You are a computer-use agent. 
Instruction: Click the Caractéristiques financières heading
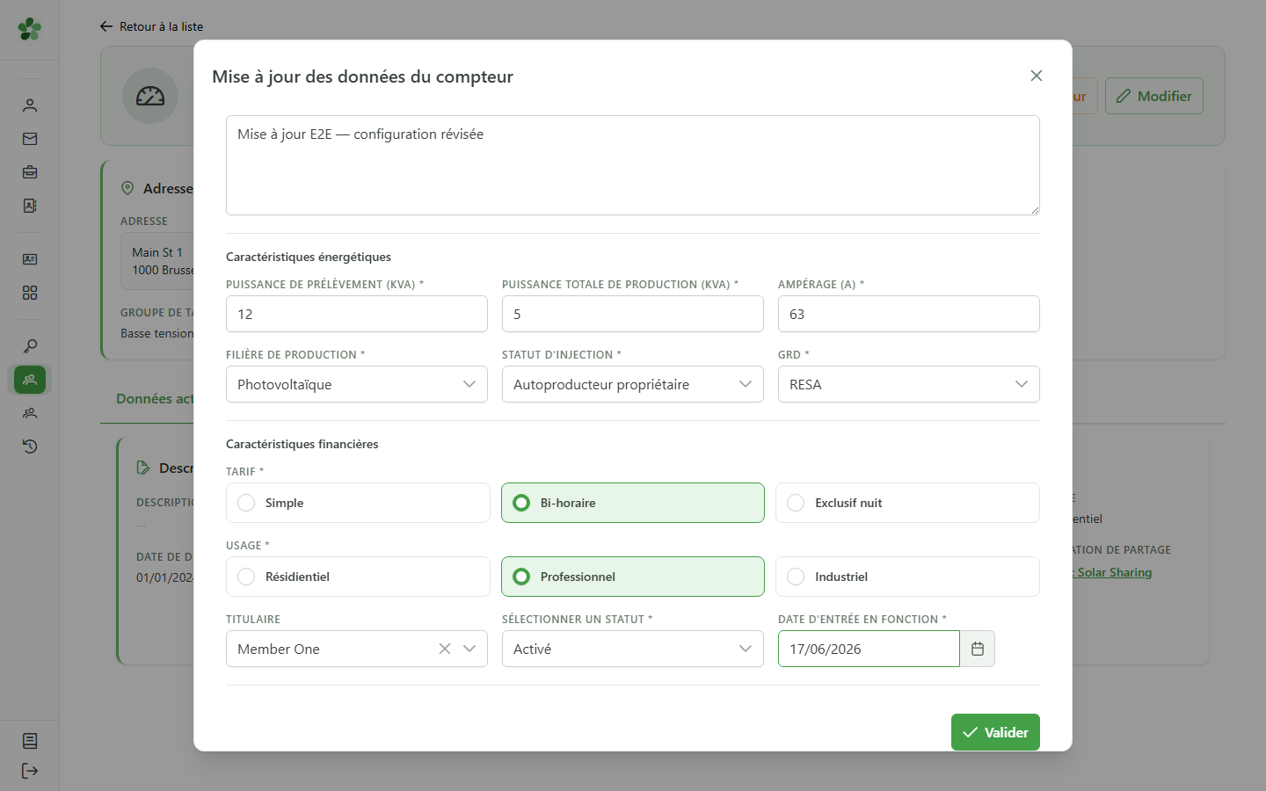tap(302, 444)
